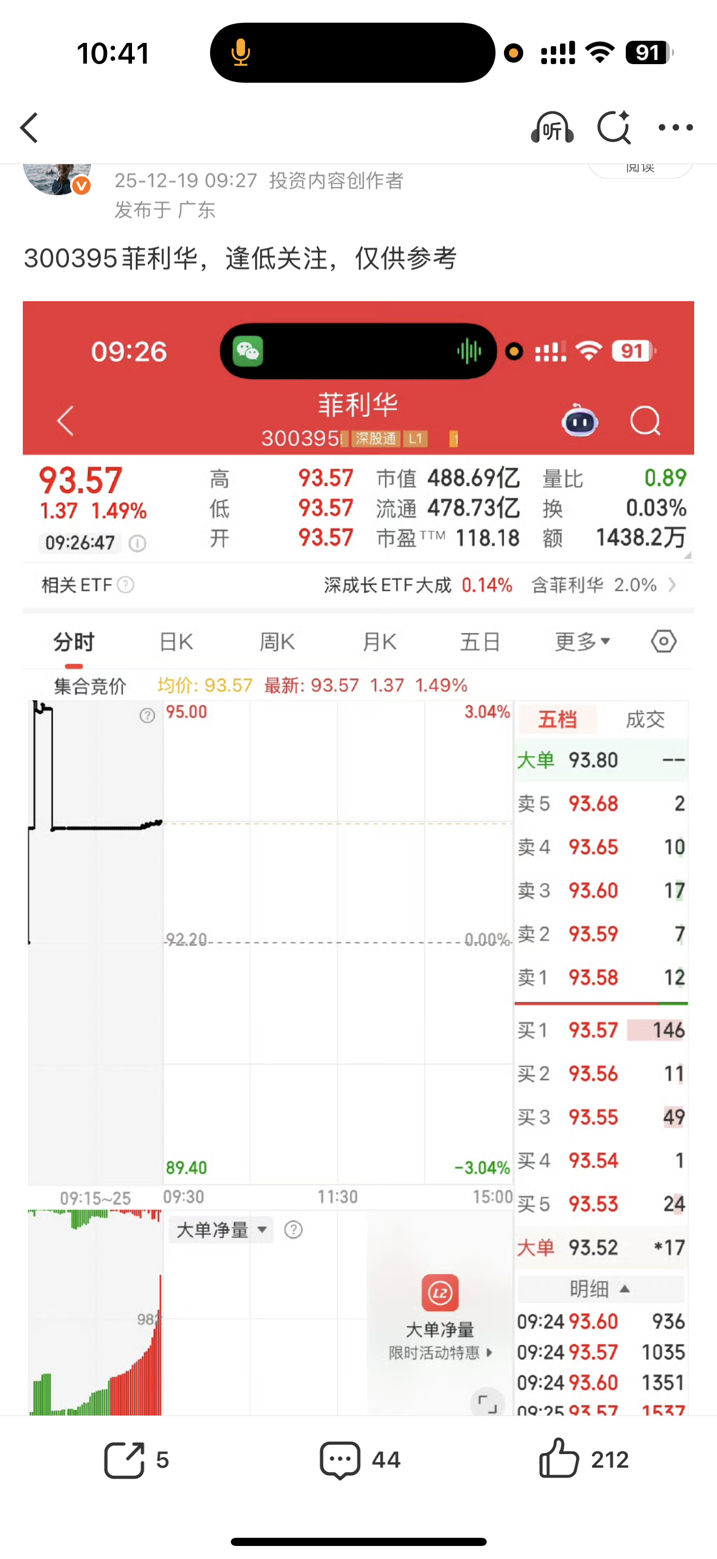This screenshot has width=717, height=1559.
Task: Tap the microphone indicator in Dynamic Island
Action: [x=241, y=53]
